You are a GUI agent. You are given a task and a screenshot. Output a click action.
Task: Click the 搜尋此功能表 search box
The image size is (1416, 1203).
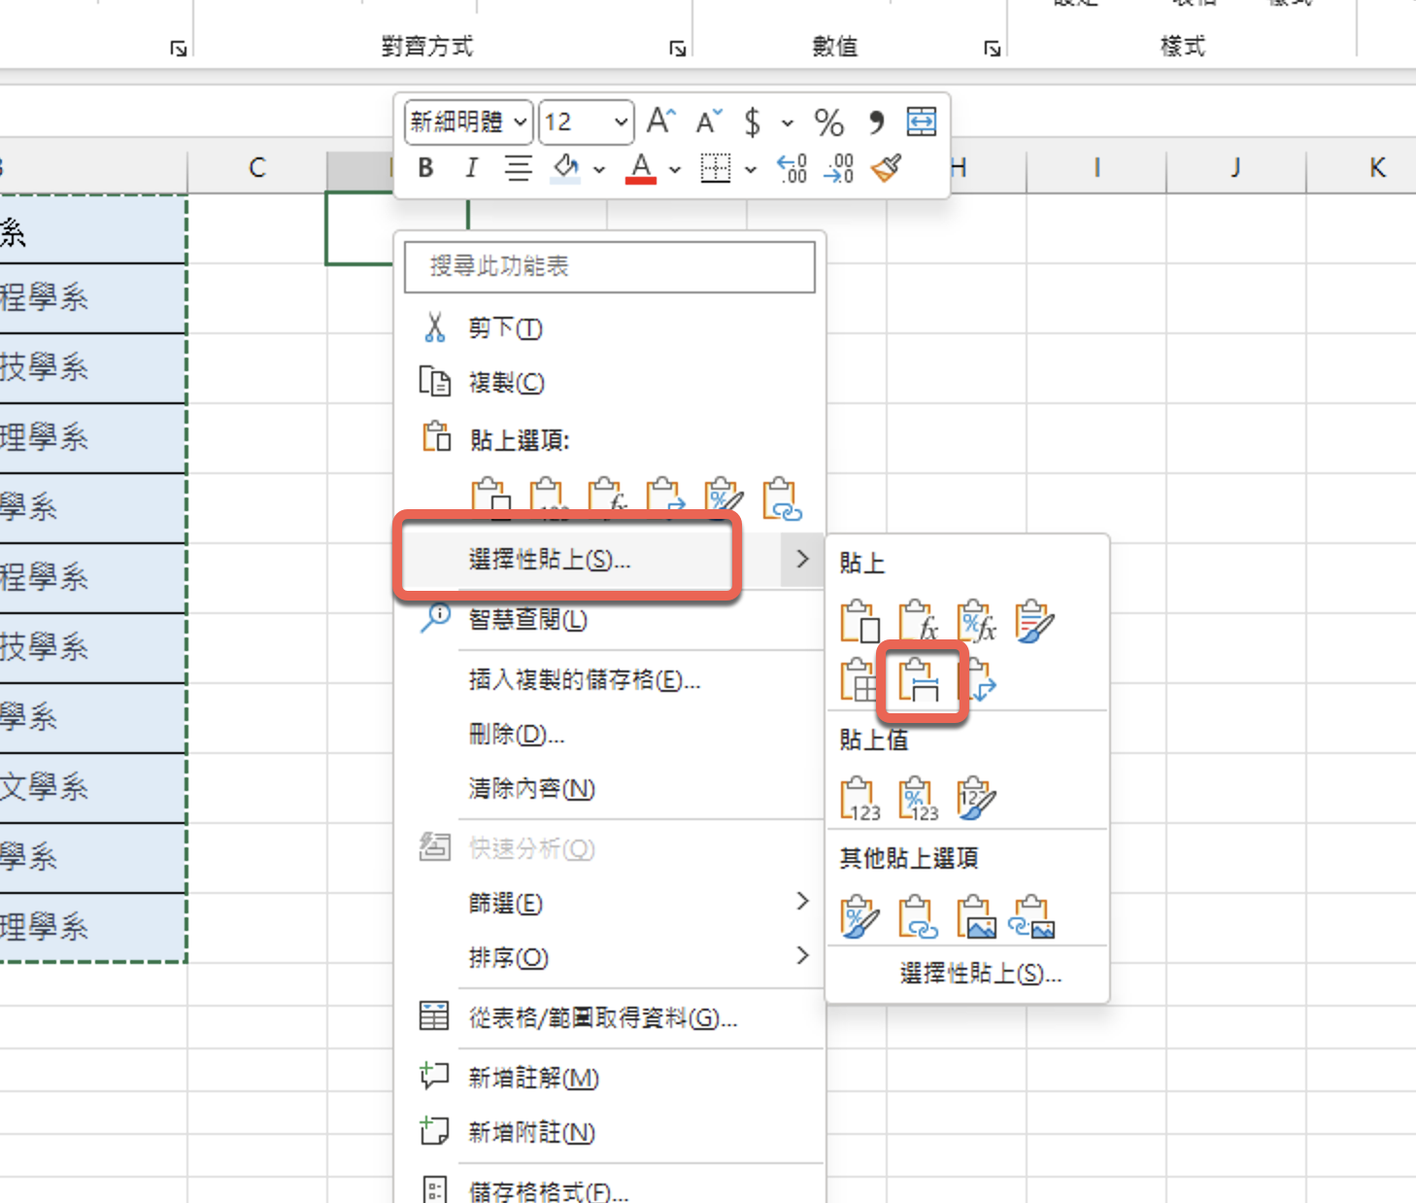click(609, 266)
